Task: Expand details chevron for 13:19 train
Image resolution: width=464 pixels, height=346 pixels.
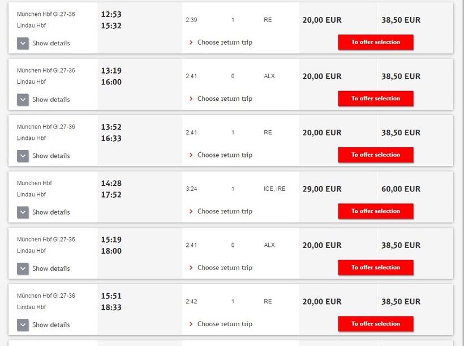Action: click(x=23, y=100)
